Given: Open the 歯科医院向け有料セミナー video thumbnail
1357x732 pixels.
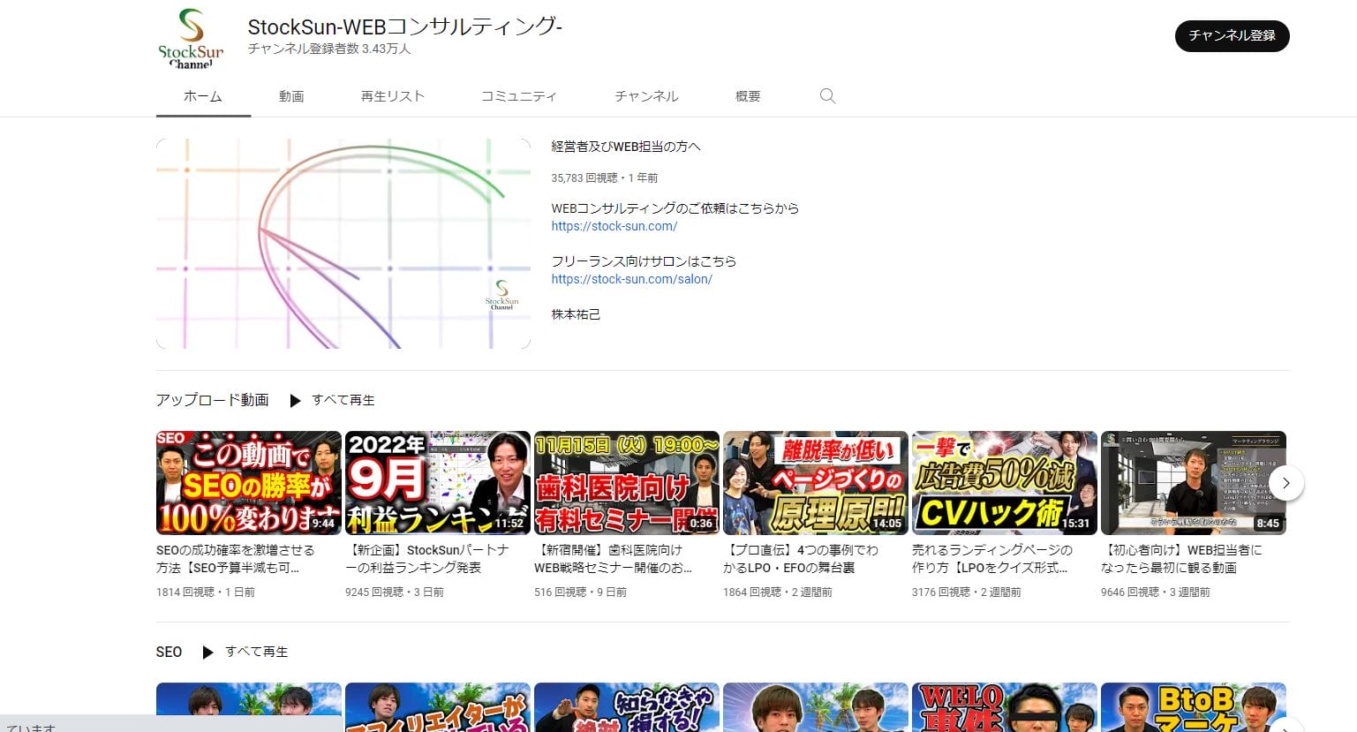Looking at the screenshot, I should tap(626, 482).
